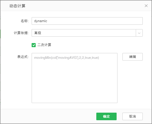Viewport: 152px width, 124px height.
Task: Focus the 名称 input field
Action: (87, 21)
